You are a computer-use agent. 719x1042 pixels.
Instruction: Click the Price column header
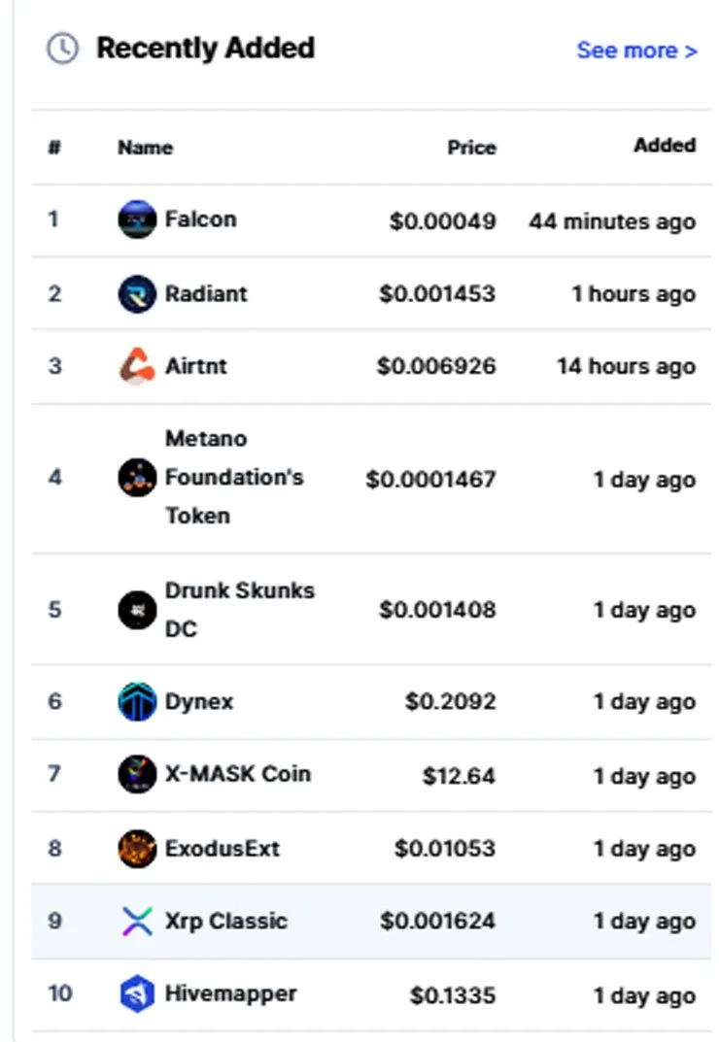click(x=471, y=147)
